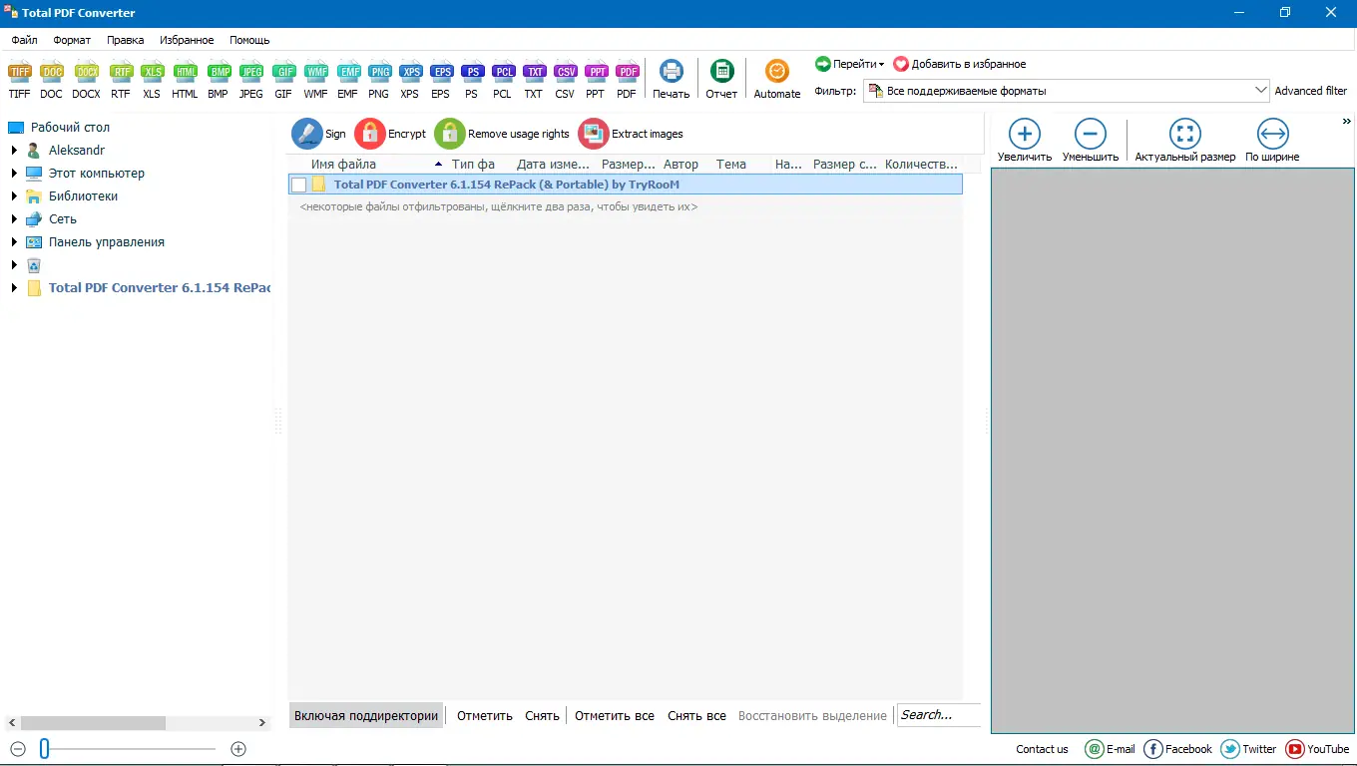Open the Все поддерживаемые форматы filter dropdown
The width and height of the screenshot is (1357, 766).
point(1260,90)
